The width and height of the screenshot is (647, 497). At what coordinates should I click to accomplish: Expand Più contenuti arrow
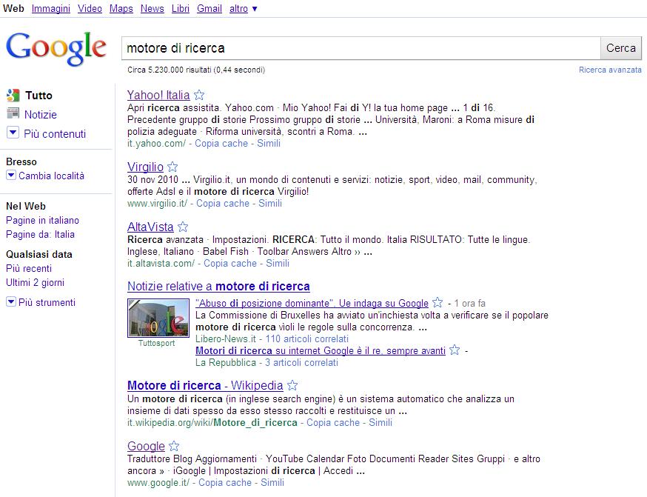[13, 133]
